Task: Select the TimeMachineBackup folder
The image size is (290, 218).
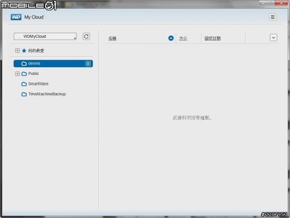Action: [x=47, y=94]
